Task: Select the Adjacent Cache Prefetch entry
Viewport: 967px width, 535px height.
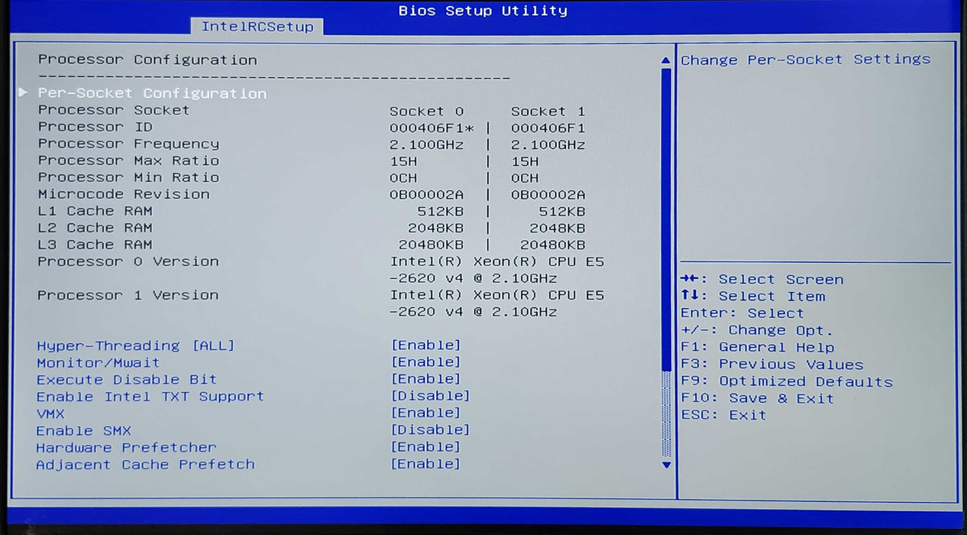Action: click(x=427, y=463)
